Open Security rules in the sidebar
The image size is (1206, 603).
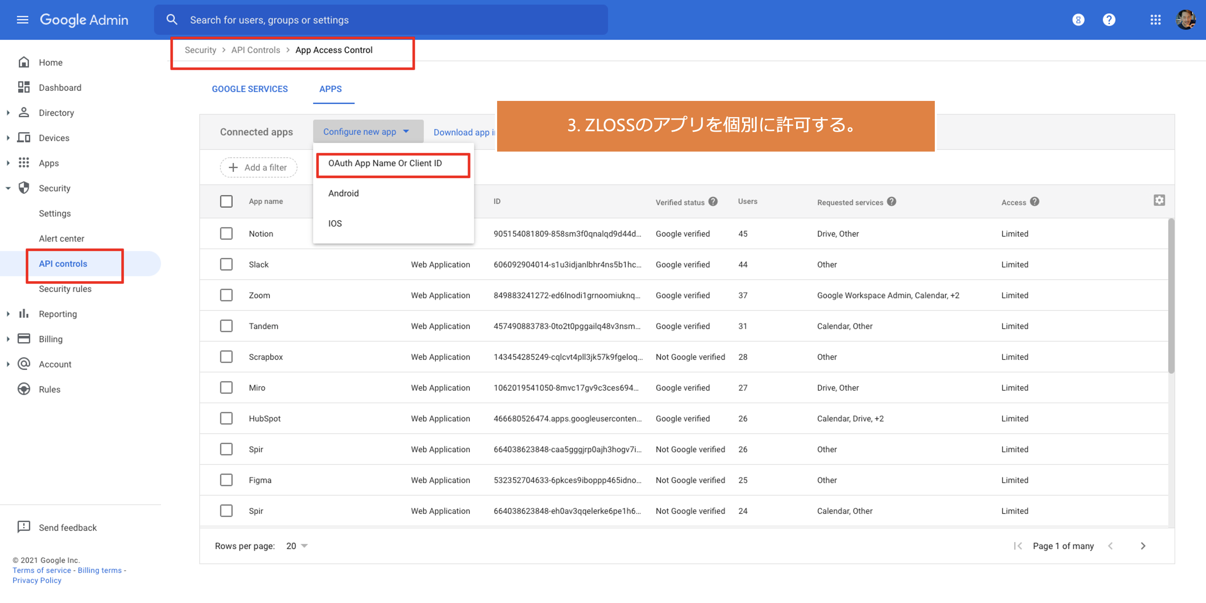pyautogui.click(x=65, y=289)
